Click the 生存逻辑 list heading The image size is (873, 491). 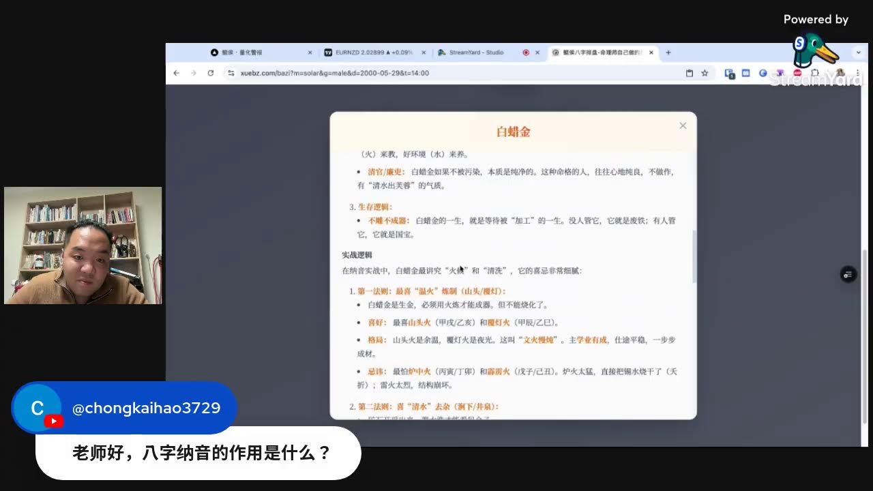(375, 207)
